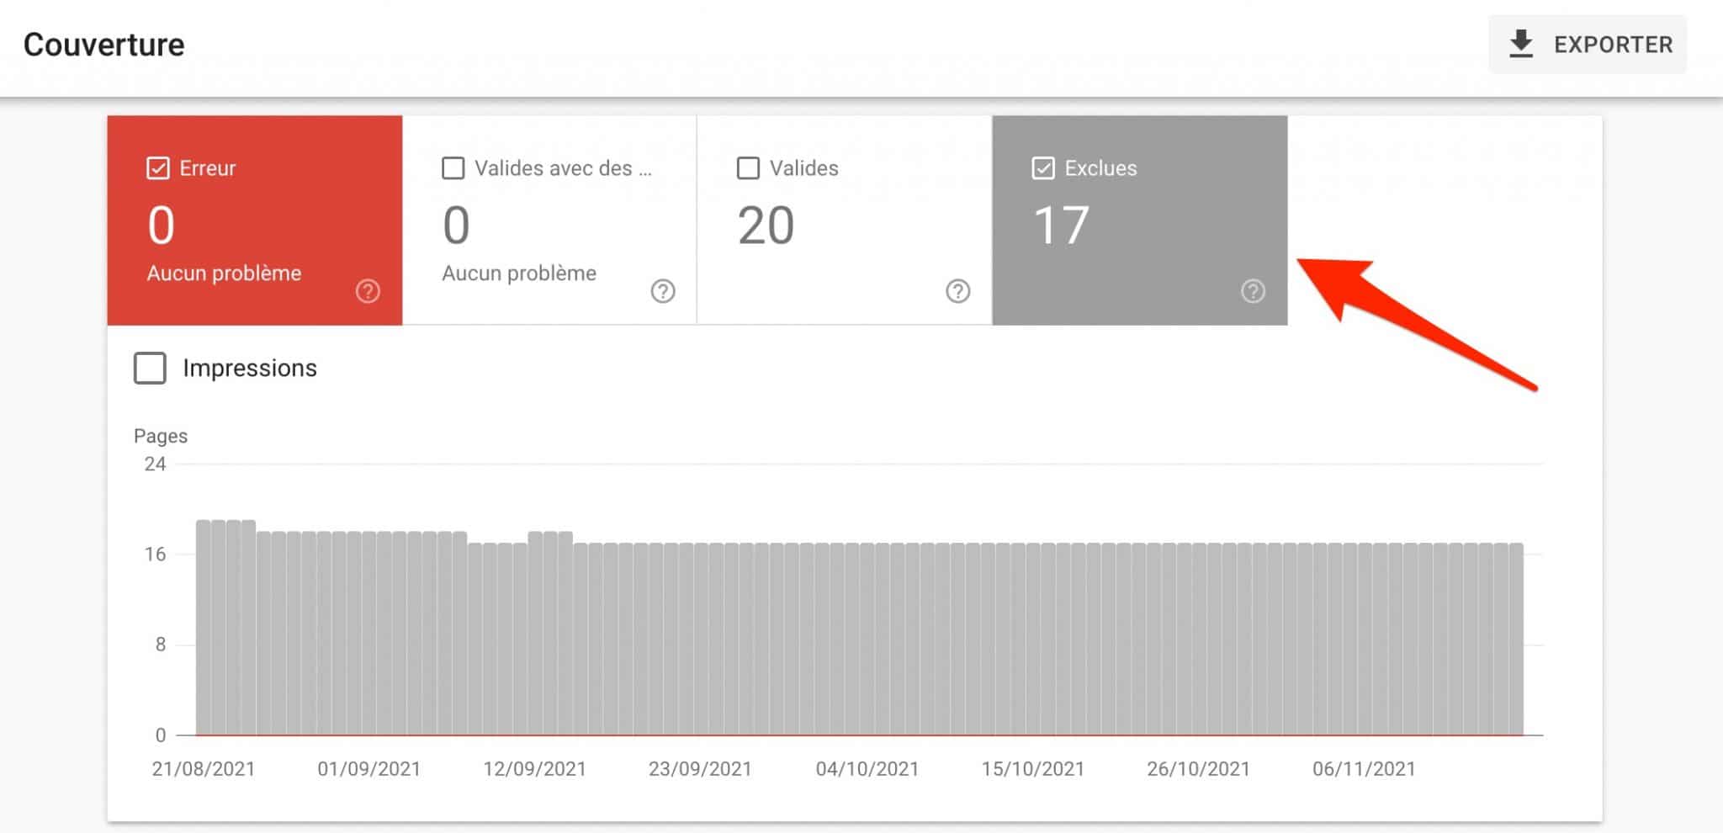Uncheck the Erreur filter checkbox
Image resolution: width=1723 pixels, height=833 pixels.
point(156,167)
